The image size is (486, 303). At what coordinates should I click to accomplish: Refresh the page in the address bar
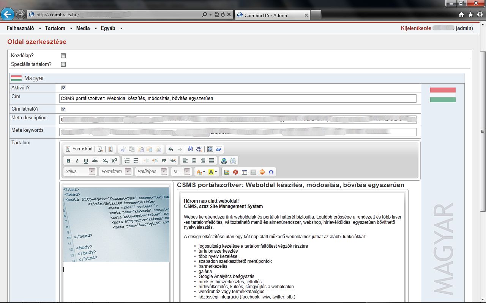[x=222, y=14]
